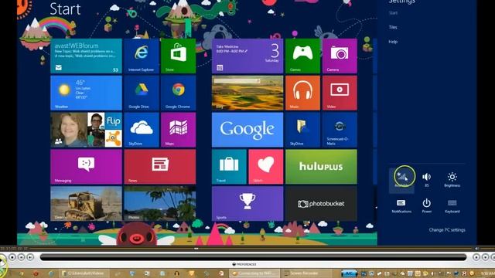This screenshot has width=495, height=278.
Task: Click the Keyboard icon in Settings
Action: click(x=452, y=206)
